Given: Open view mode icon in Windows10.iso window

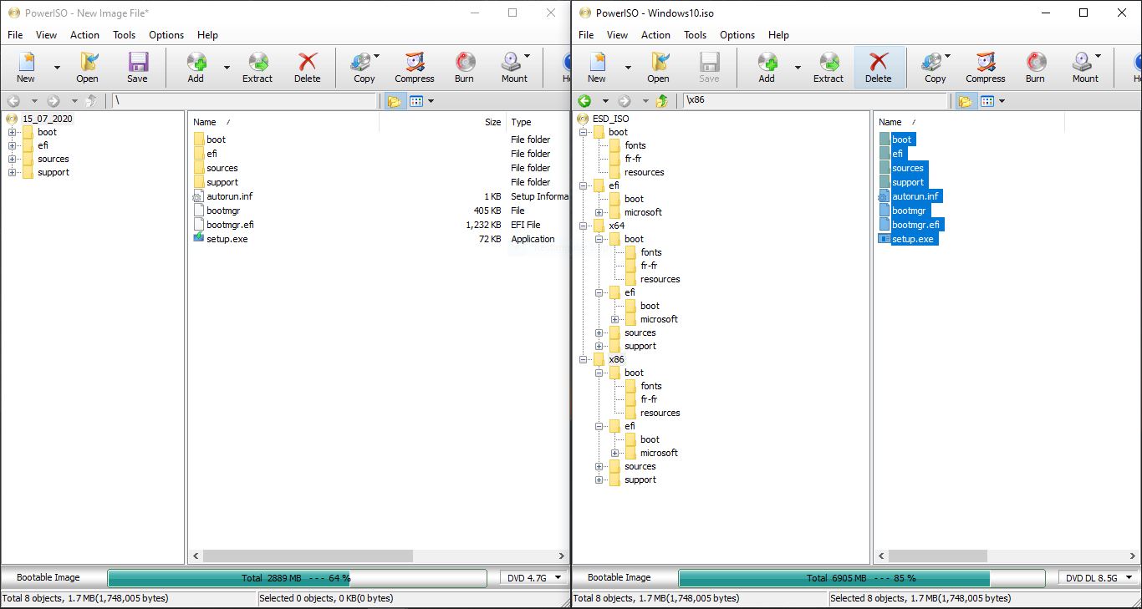Looking at the screenshot, I should (x=987, y=101).
